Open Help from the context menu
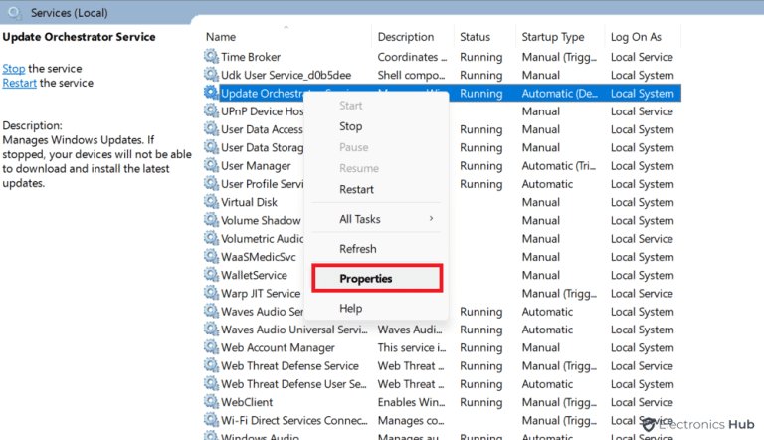The width and height of the screenshot is (764, 440). pyautogui.click(x=351, y=309)
